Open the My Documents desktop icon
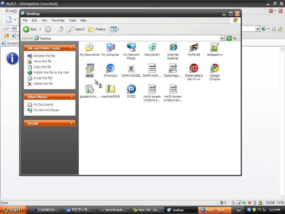This screenshot has width=285, height=214. 89,50
